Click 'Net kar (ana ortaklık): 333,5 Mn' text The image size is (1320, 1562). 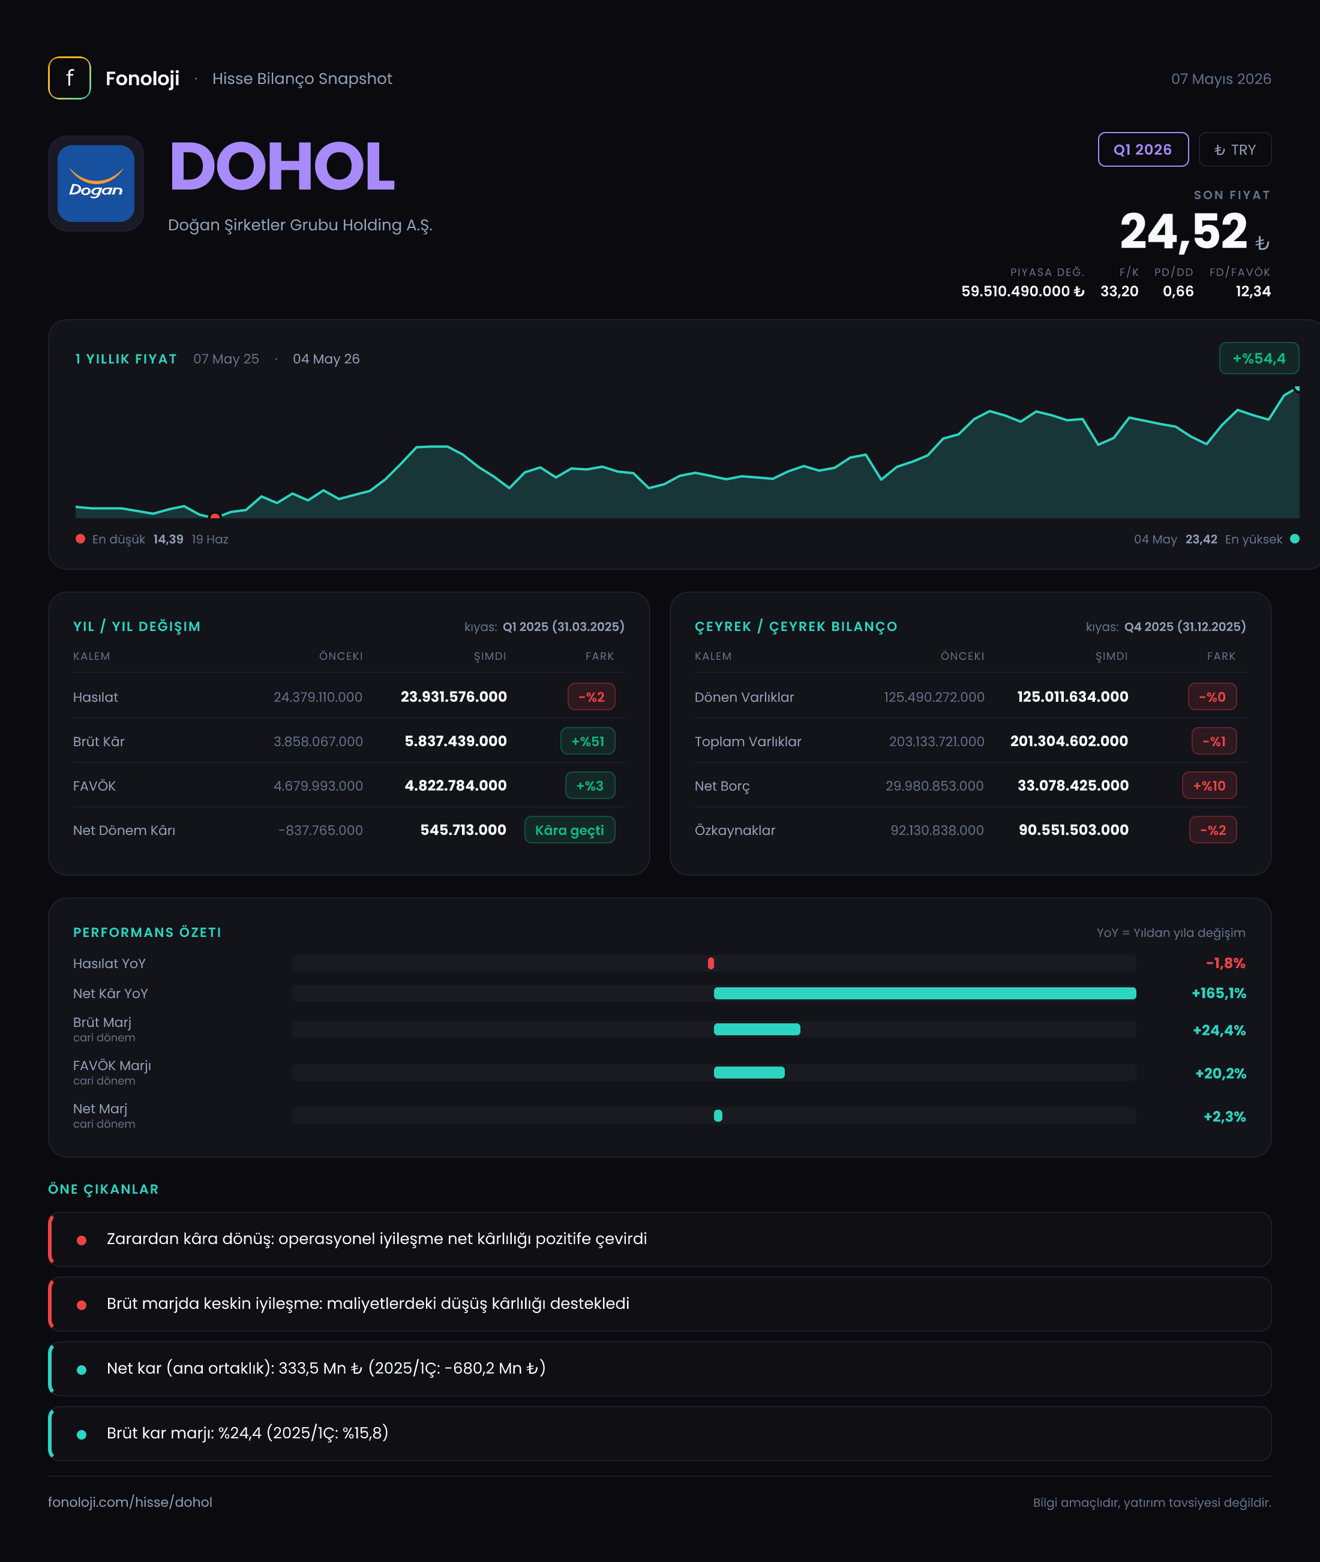(326, 1368)
